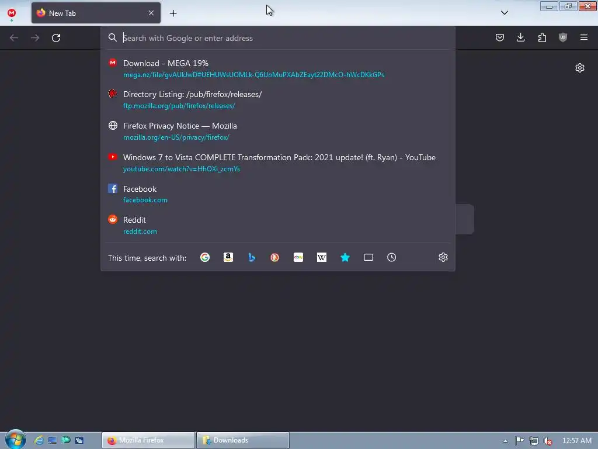The image size is (598, 449).
Task: Go back one page
Action: 14,38
